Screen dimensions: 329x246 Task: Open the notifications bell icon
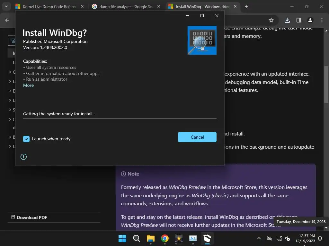(x=320, y=238)
